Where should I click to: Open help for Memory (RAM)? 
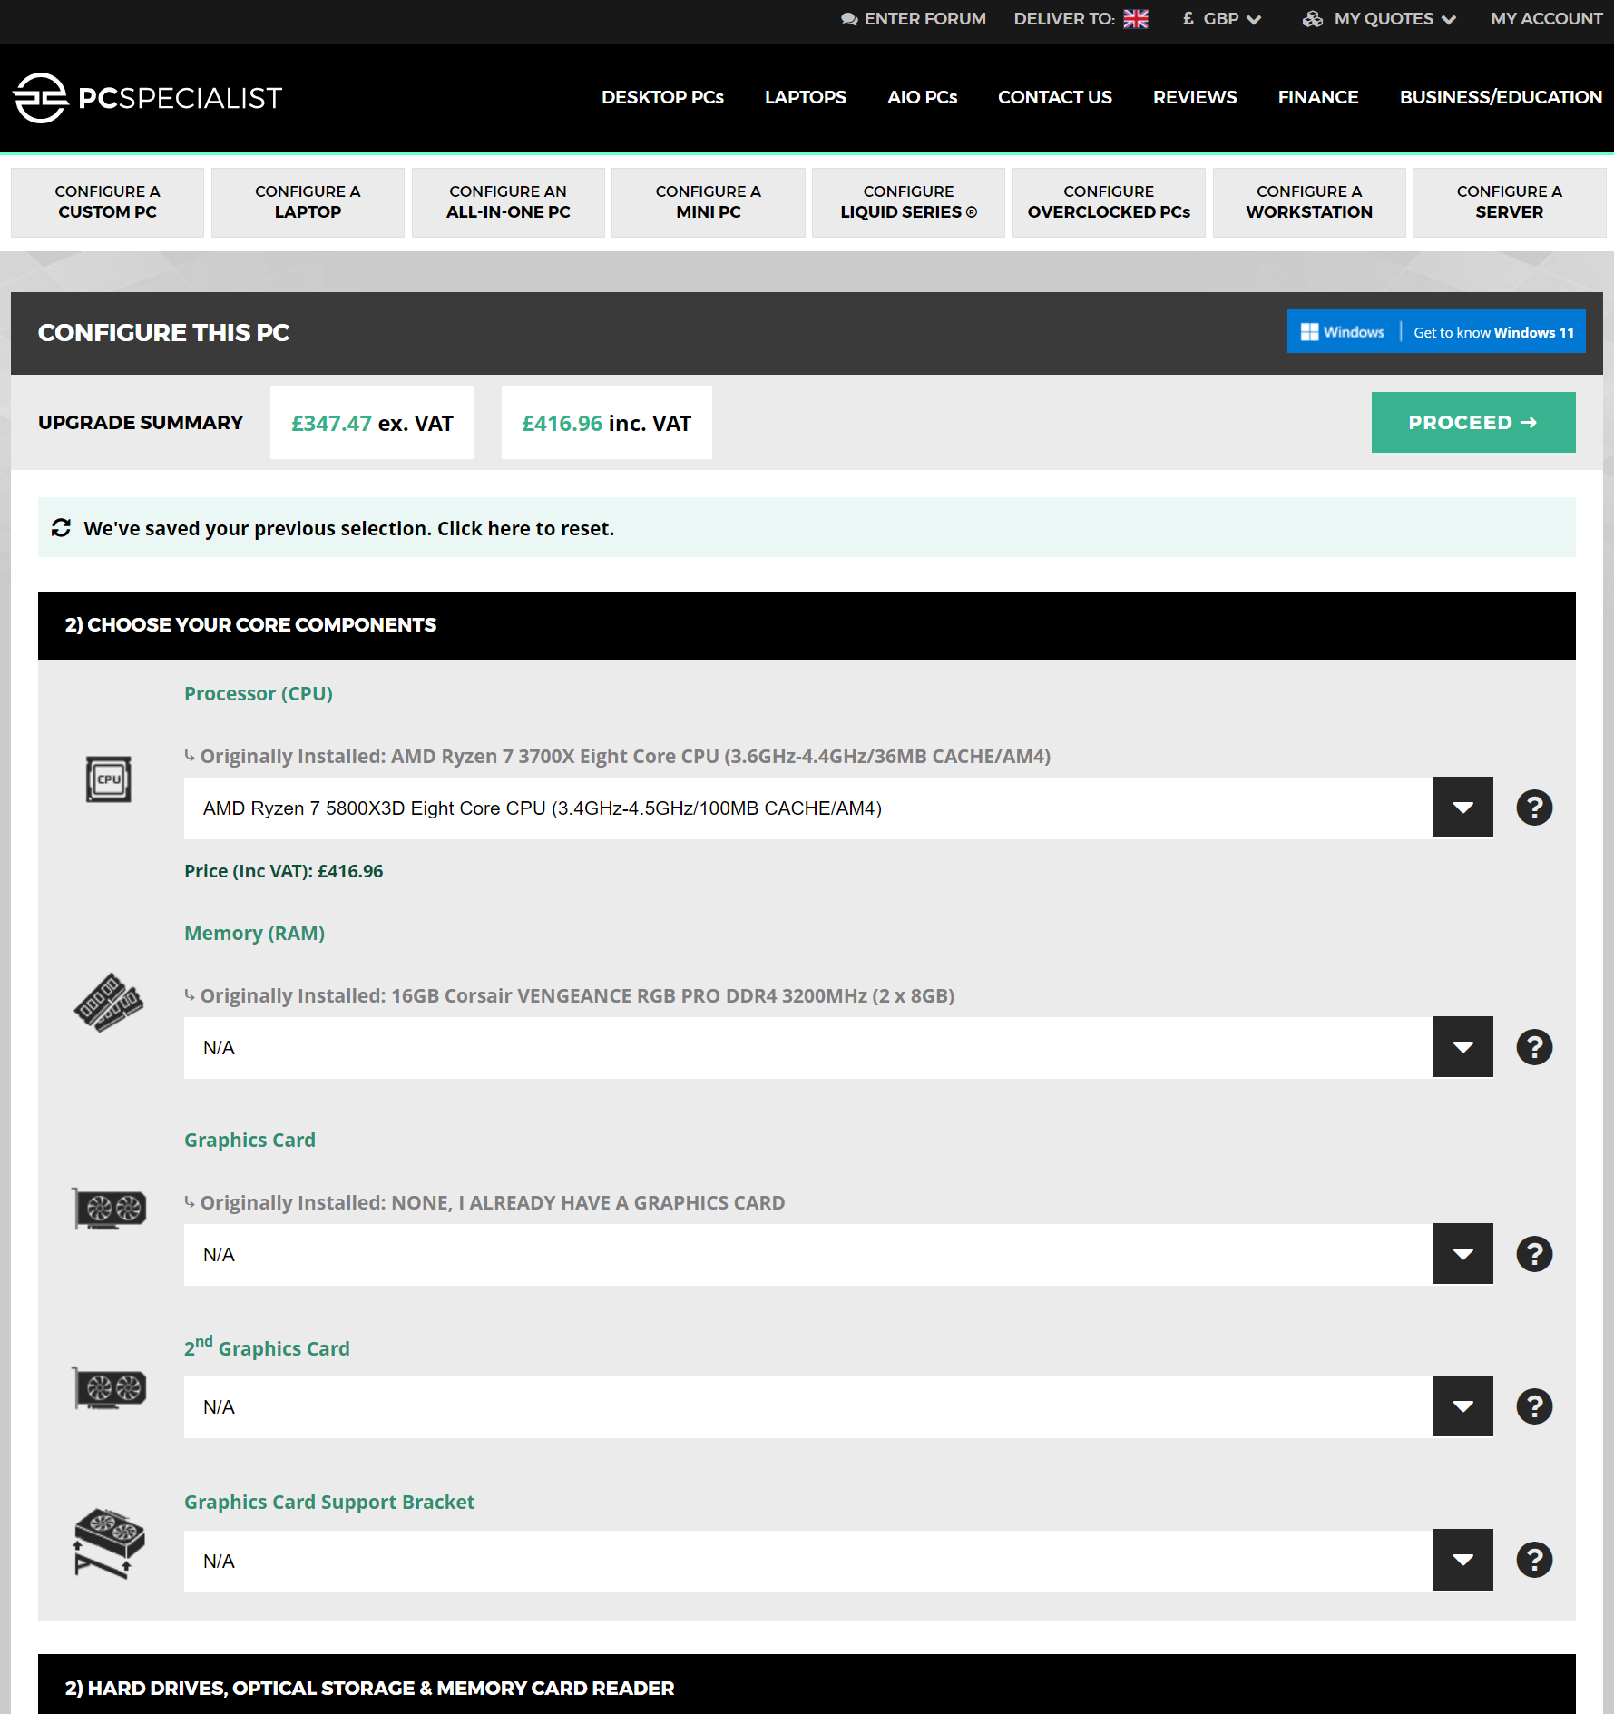tap(1534, 1047)
